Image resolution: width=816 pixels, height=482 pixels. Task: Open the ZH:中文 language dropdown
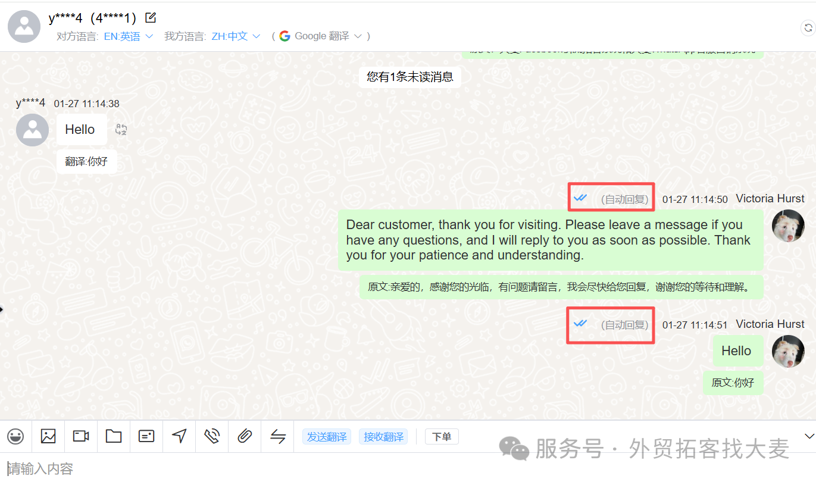tap(236, 36)
